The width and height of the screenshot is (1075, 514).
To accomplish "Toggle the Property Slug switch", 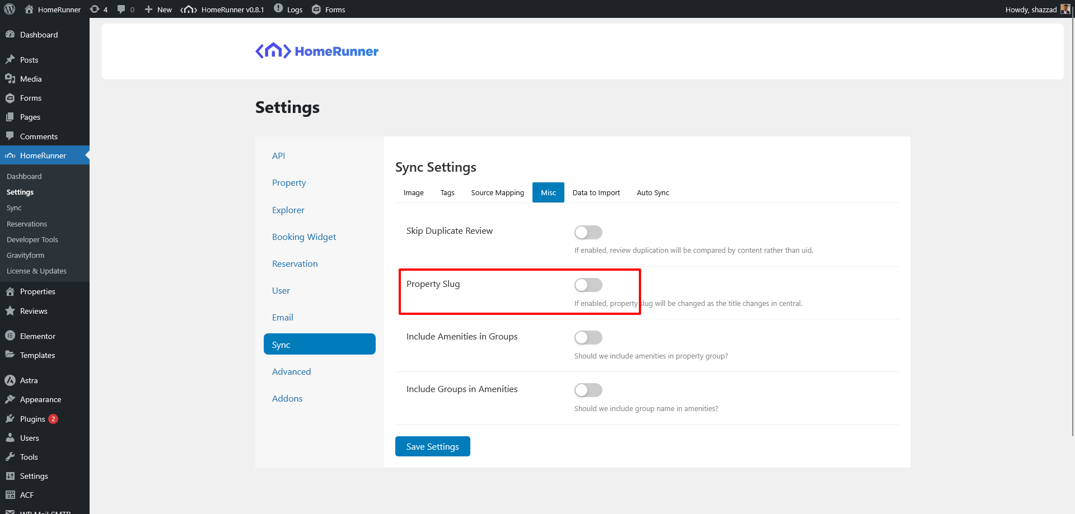I will tap(588, 285).
